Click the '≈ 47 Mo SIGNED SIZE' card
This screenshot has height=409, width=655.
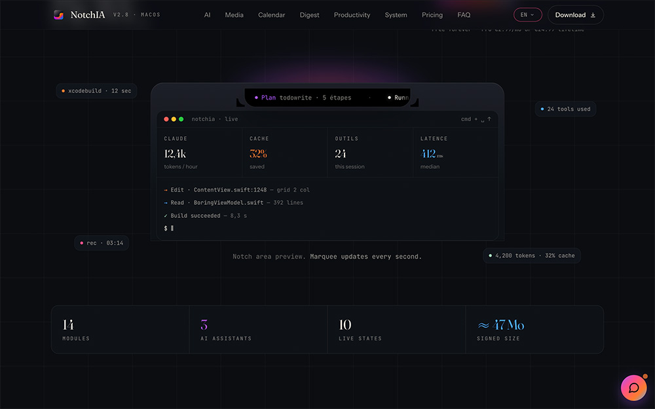point(534,330)
